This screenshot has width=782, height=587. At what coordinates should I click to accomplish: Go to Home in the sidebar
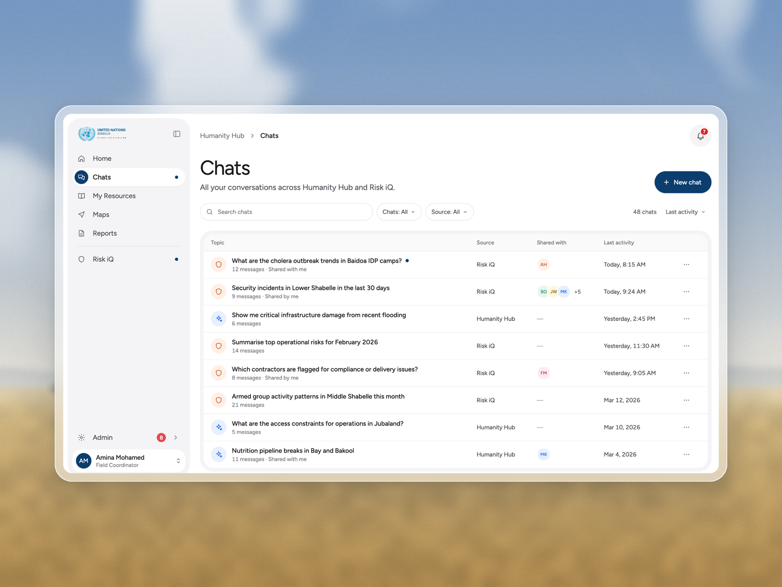(129, 158)
